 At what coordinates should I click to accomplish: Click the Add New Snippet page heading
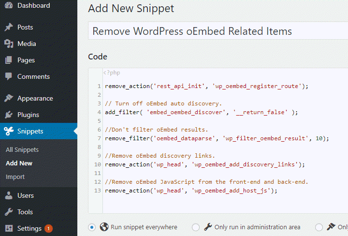(131, 8)
